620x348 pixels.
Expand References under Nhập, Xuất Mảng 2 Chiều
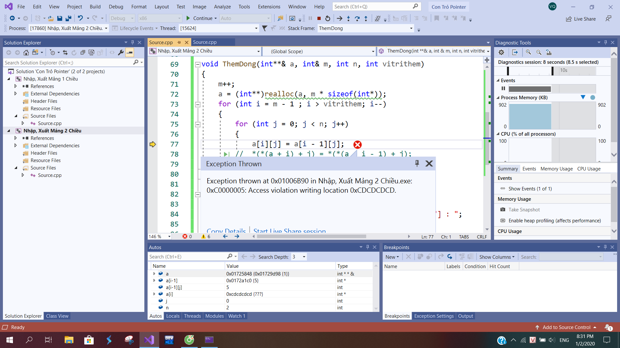click(15, 138)
